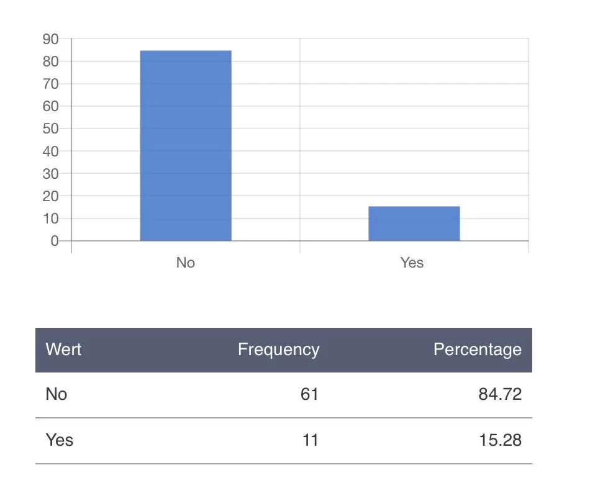This screenshot has height=501, width=608.
Task: Click the Wert column header
Action: pyautogui.click(x=63, y=350)
